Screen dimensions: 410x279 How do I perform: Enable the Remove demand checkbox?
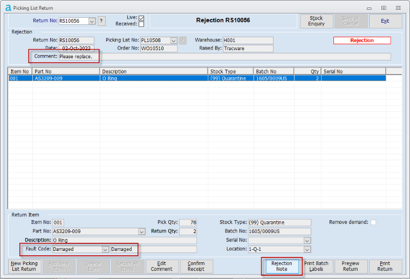(x=373, y=222)
